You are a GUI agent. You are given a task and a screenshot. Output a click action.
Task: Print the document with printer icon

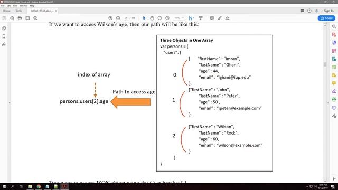pos(20,18)
